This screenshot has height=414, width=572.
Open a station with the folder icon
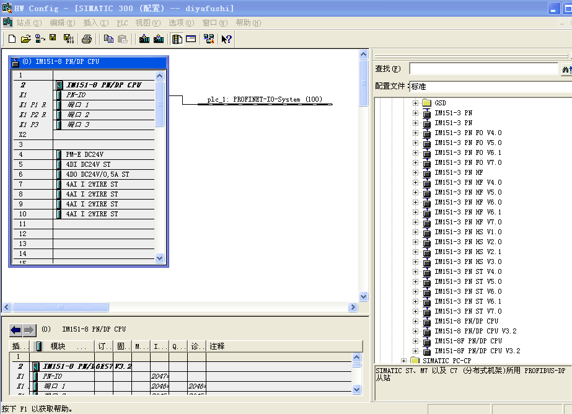coord(25,38)
